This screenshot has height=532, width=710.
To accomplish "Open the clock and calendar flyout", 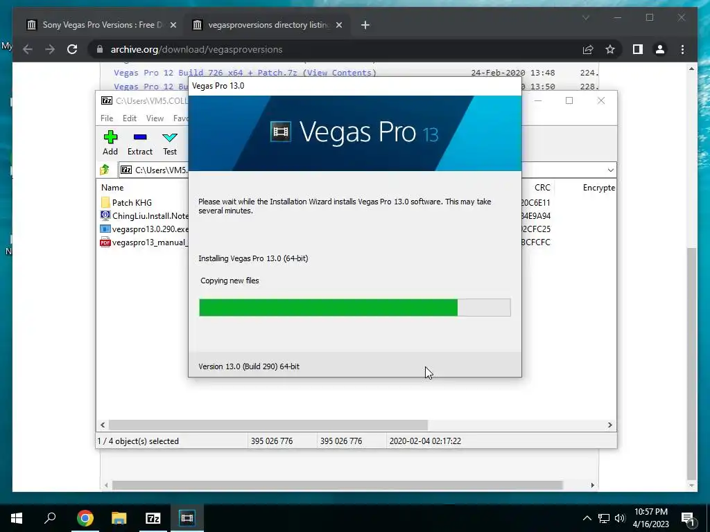I will [650, 518].
